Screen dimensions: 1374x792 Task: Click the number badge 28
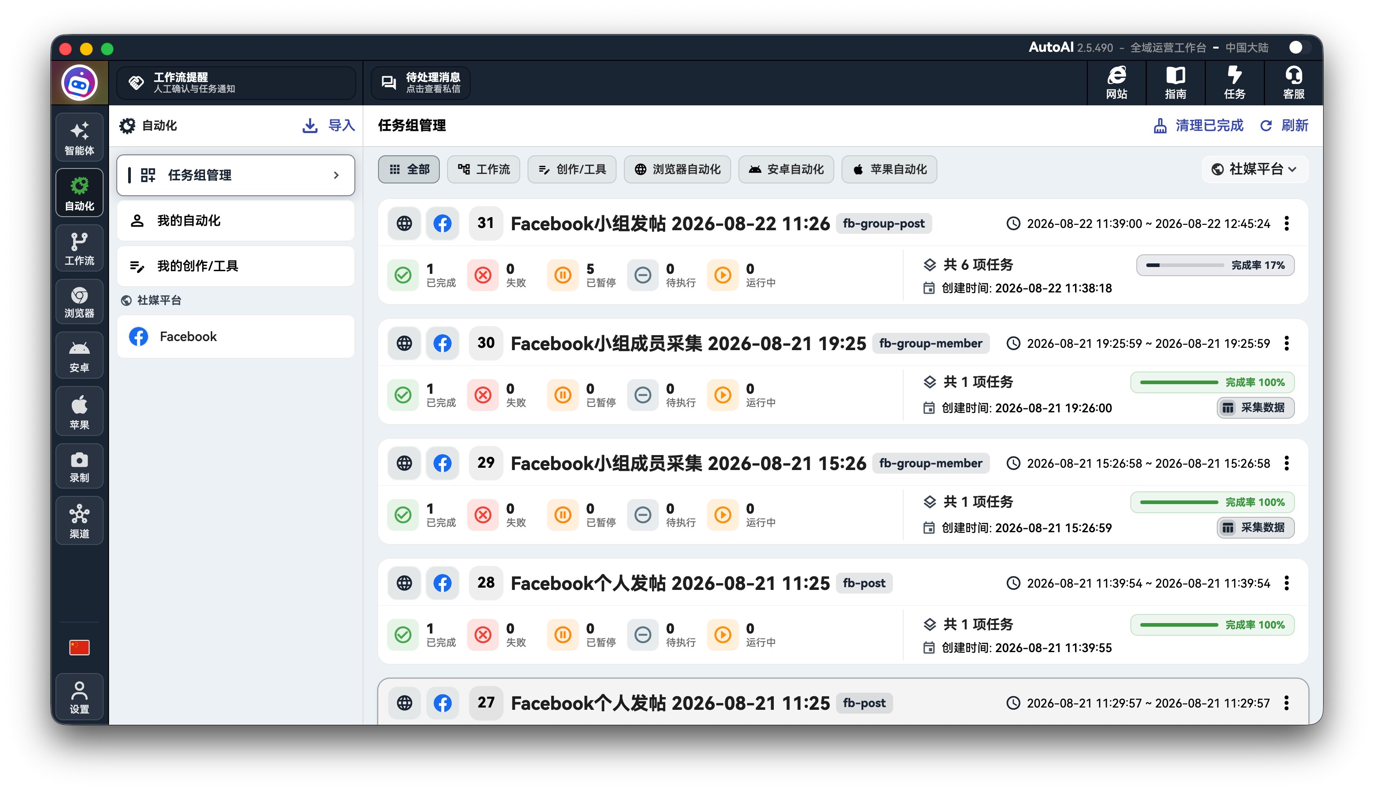(x=486, y=583)
